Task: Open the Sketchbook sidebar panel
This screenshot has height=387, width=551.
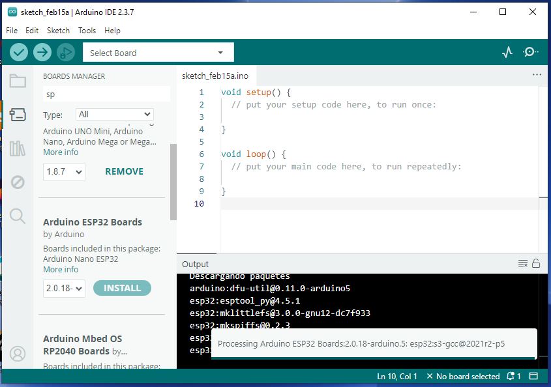Action: [x=18, y=80]
